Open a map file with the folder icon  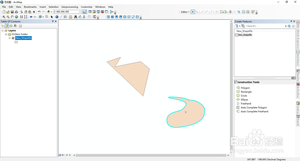click(8, 12)
